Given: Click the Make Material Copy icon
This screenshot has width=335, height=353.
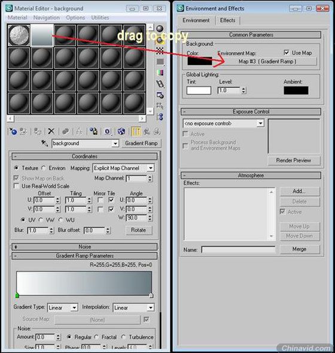Looking at the screenshot, I should click(66, 131).
